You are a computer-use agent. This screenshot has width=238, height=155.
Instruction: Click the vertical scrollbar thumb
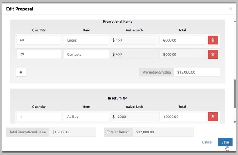(235, 94)
